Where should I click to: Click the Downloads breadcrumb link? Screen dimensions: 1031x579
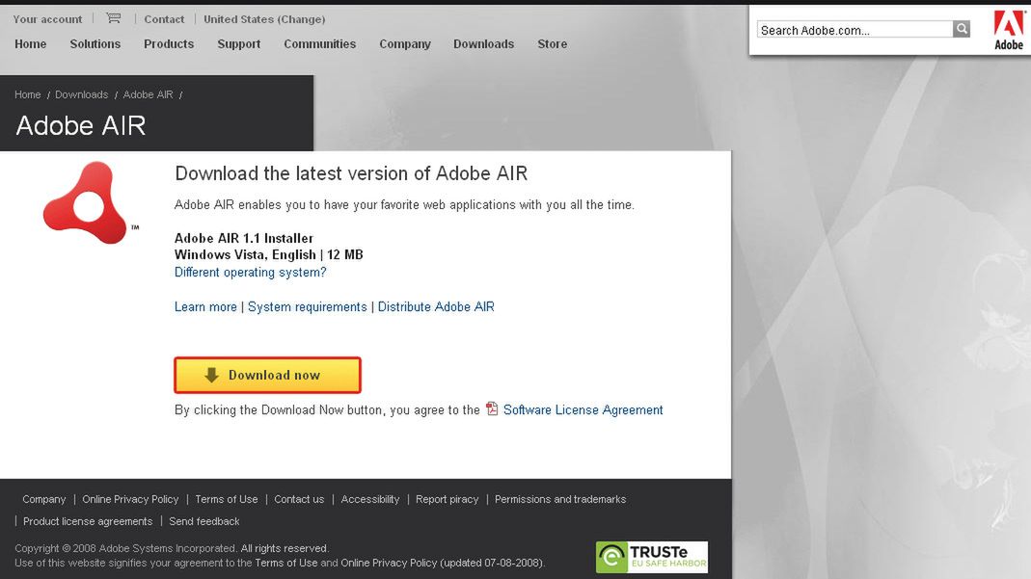point(81,94)
